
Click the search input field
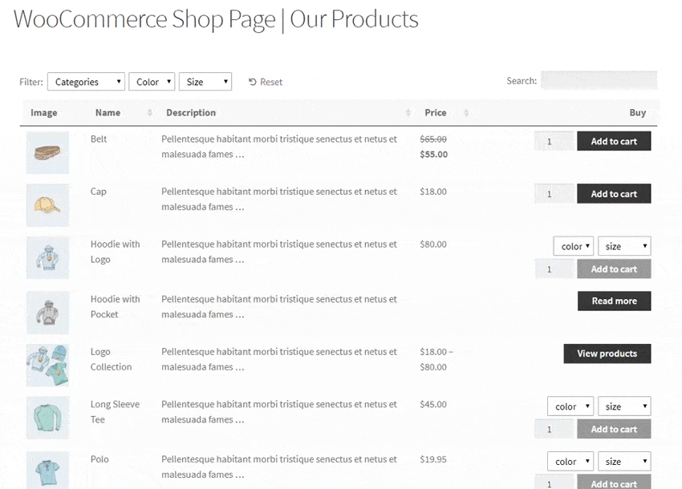pos(599,79)
